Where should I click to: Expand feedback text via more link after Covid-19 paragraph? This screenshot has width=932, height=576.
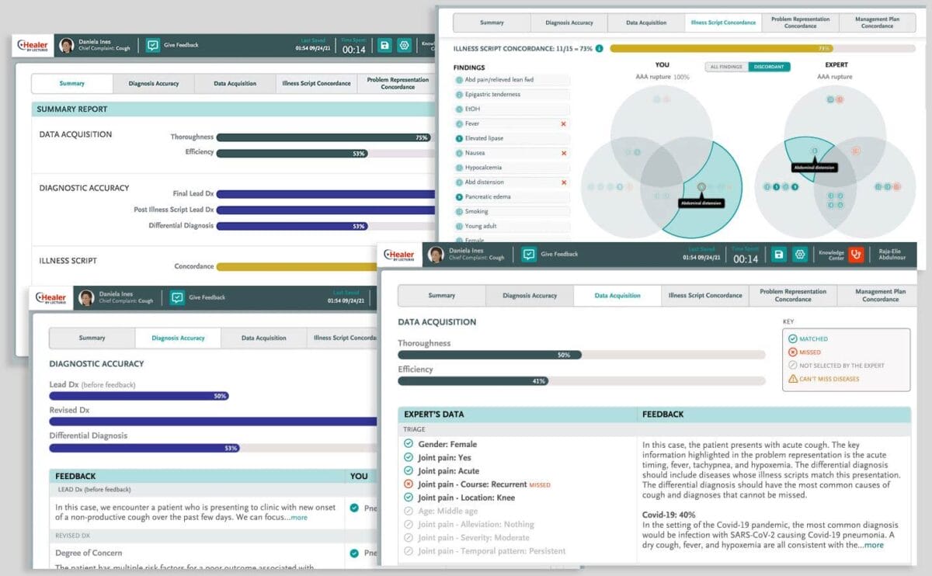pos(874,545)
